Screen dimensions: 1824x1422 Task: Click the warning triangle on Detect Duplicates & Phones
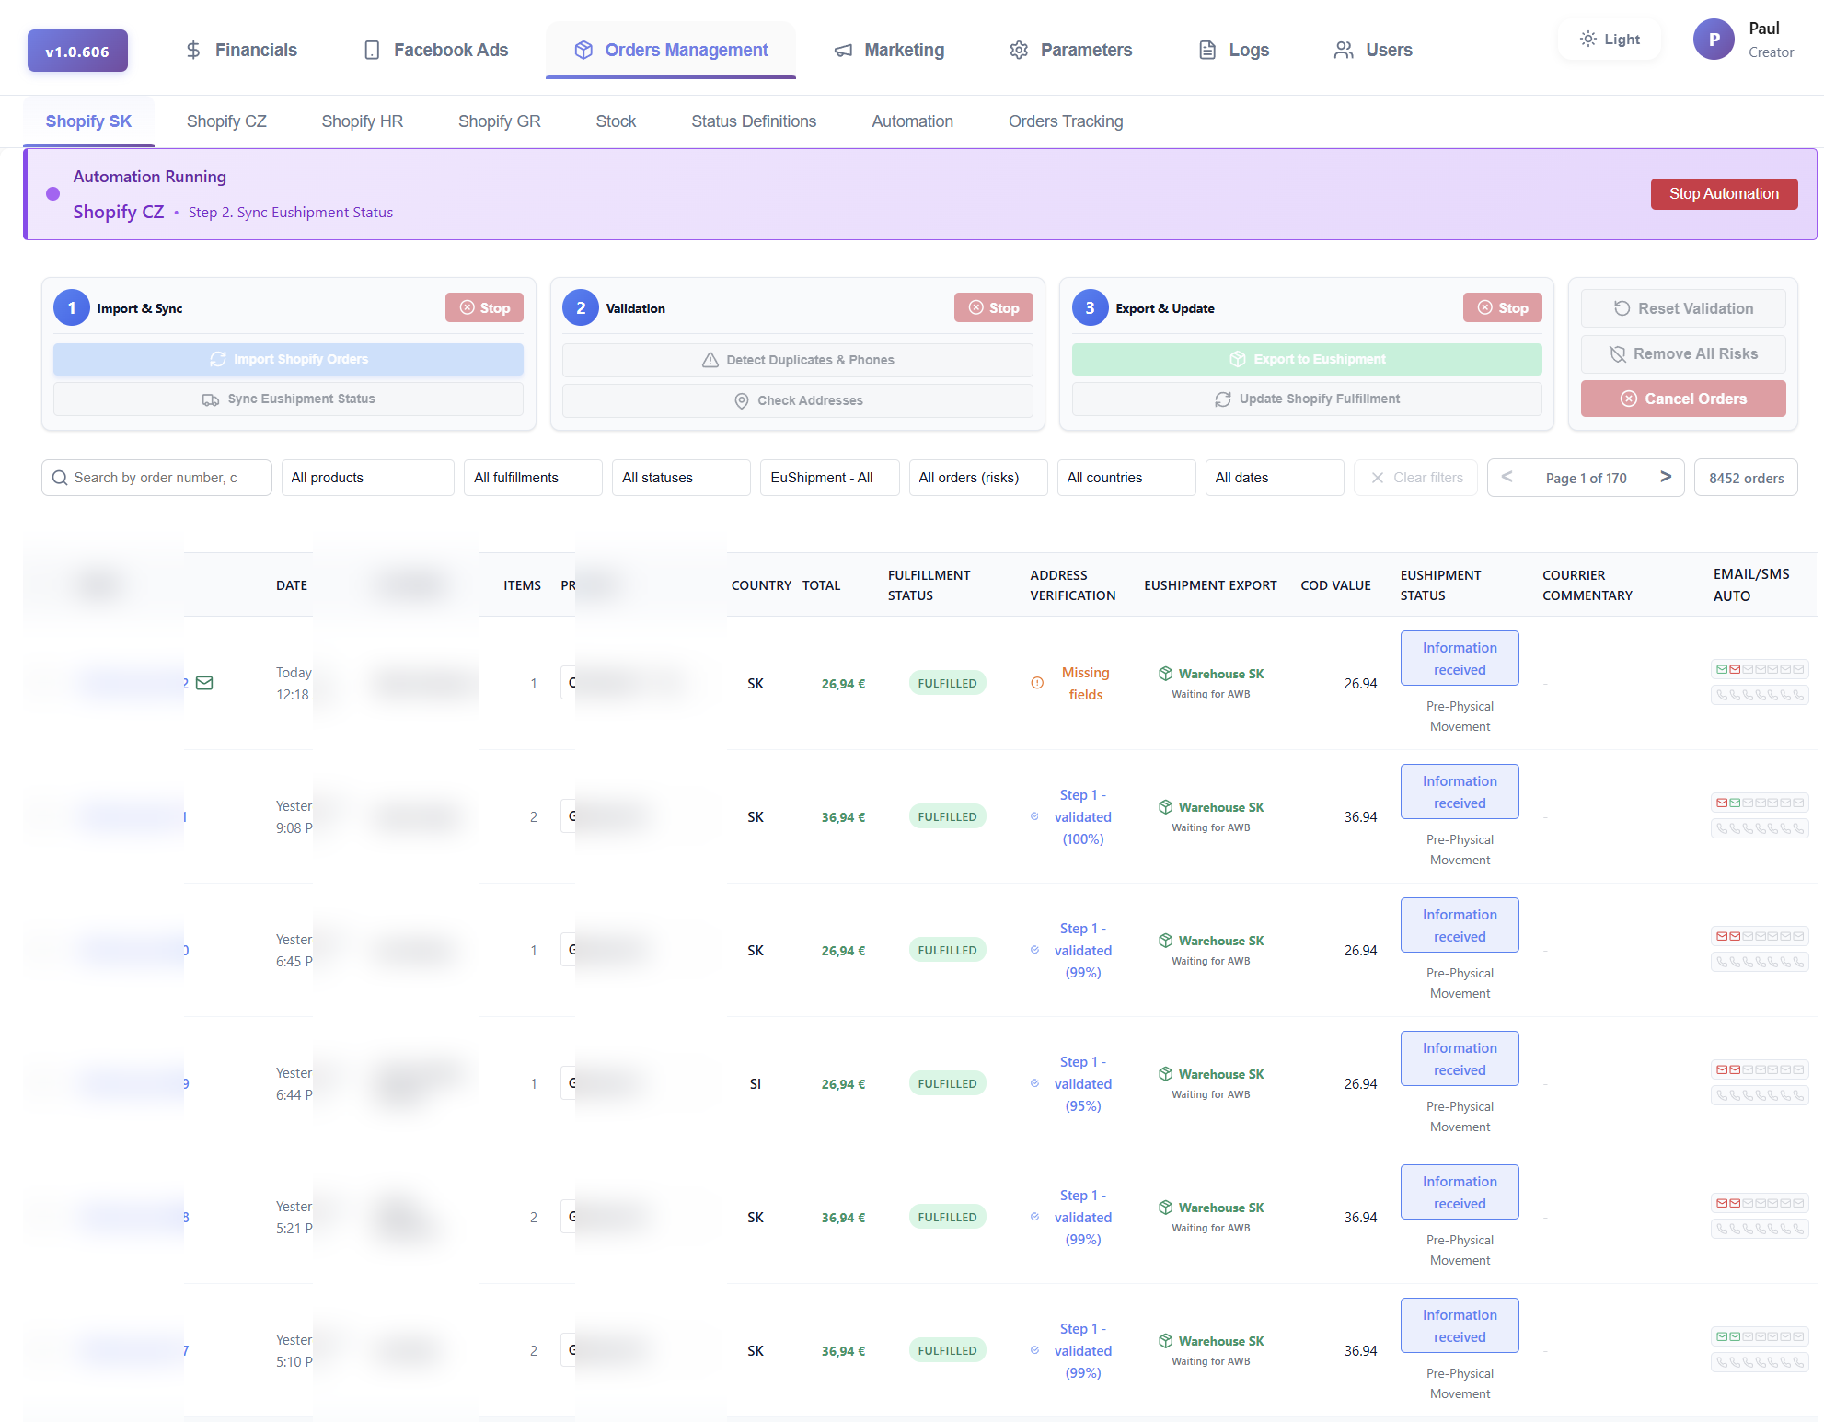(x=710, y=360)
